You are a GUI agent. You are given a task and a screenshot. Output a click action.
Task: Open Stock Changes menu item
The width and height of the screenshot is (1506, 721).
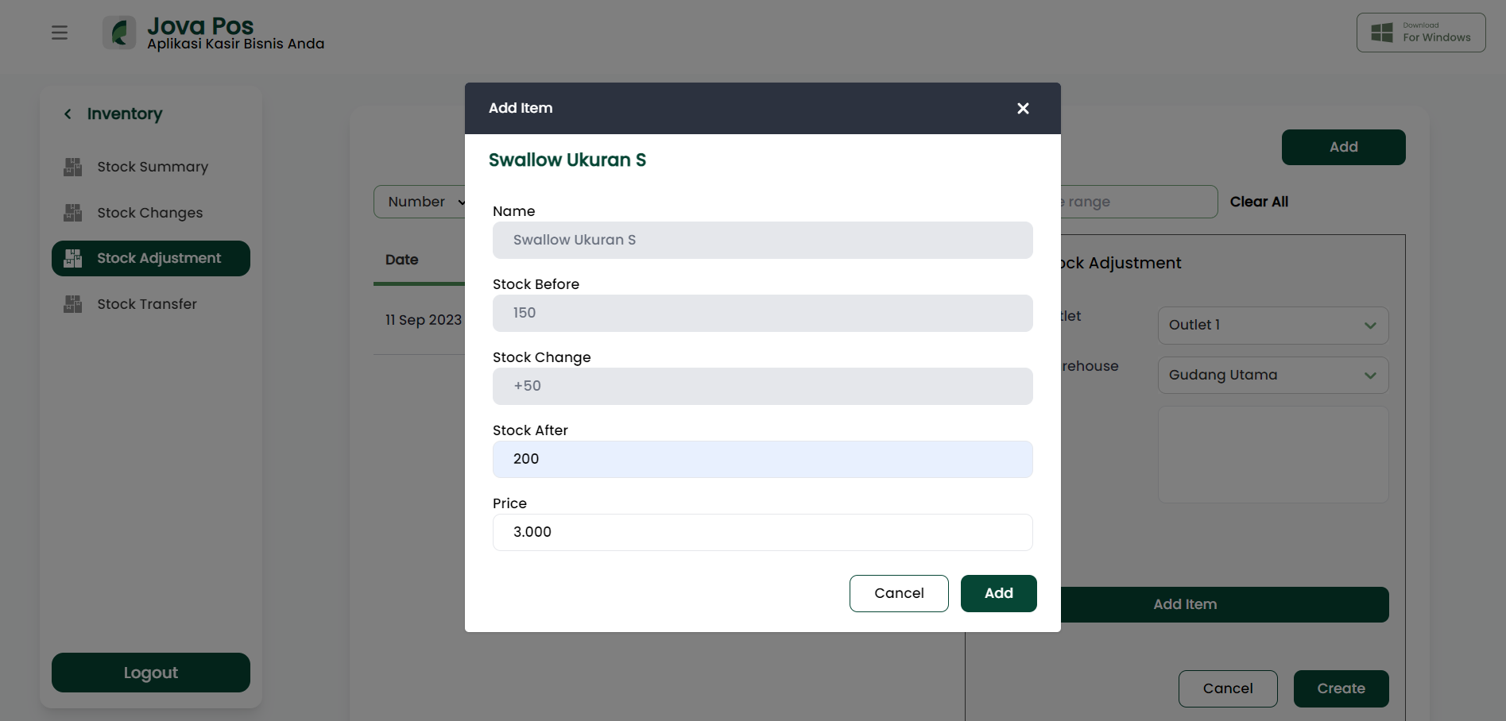(x=151, y=213)
